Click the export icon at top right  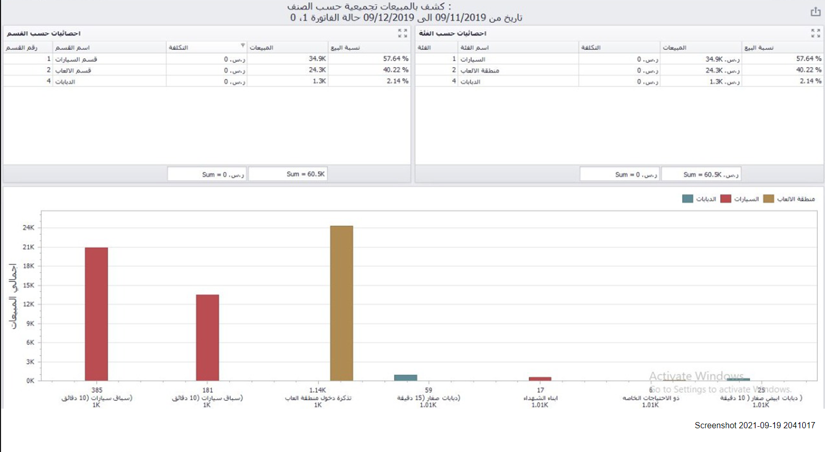(x=815, y=11)
